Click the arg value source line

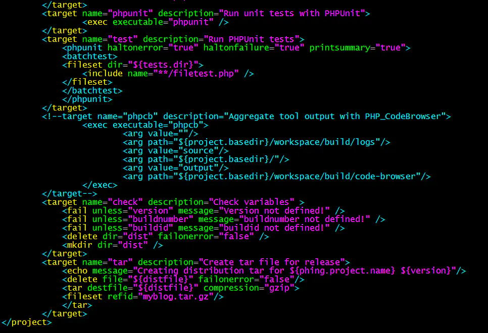tap(175, 151)
